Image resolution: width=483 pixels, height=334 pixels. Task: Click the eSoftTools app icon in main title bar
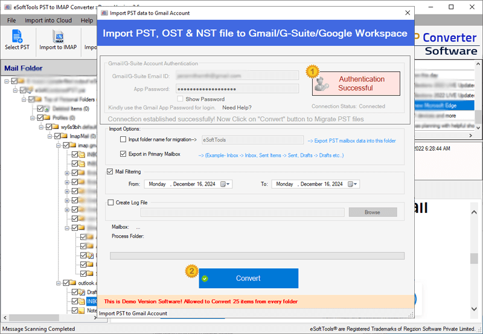click(8, 7)
